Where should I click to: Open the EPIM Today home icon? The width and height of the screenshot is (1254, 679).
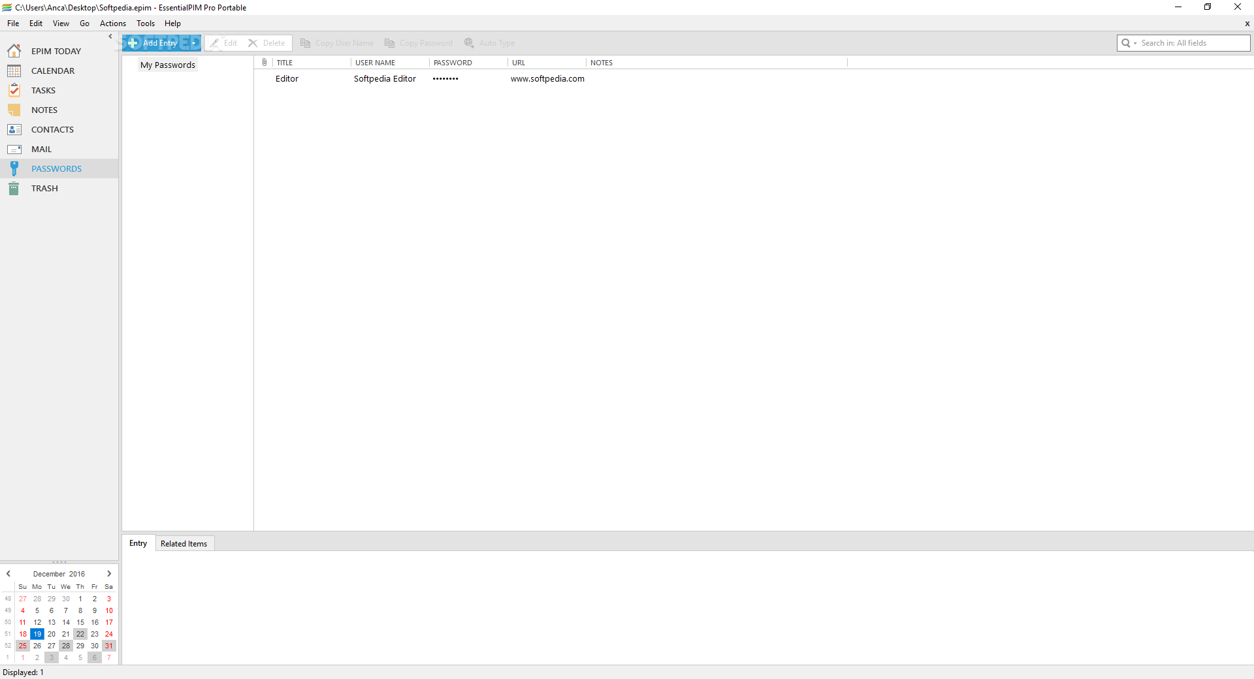[14, 51]
